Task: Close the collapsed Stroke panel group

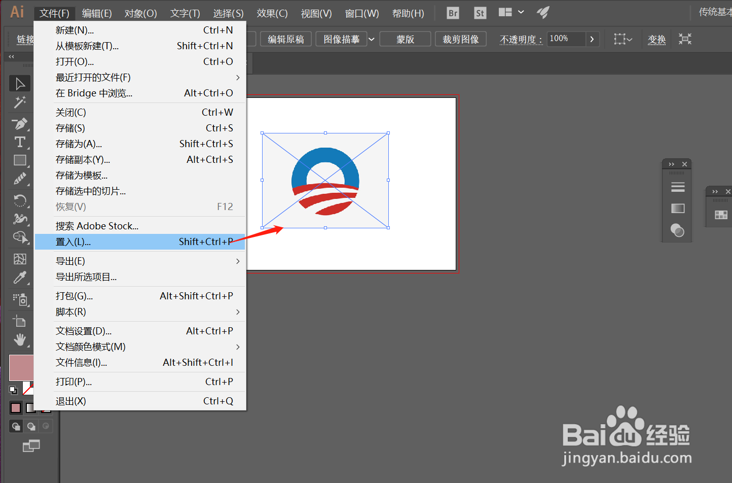Action: [x=684, y=164]
